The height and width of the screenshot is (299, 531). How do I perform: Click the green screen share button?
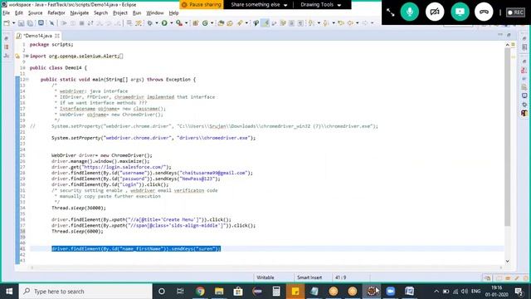[x=460, y=12]
